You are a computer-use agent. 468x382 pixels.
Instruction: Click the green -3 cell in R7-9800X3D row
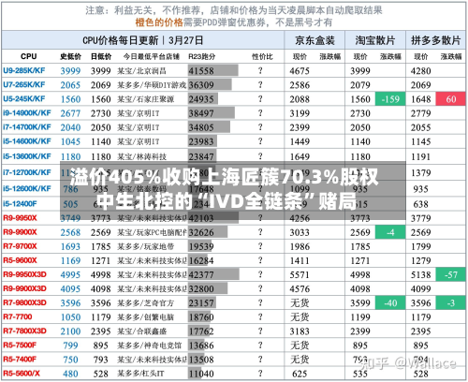[451, 302]
